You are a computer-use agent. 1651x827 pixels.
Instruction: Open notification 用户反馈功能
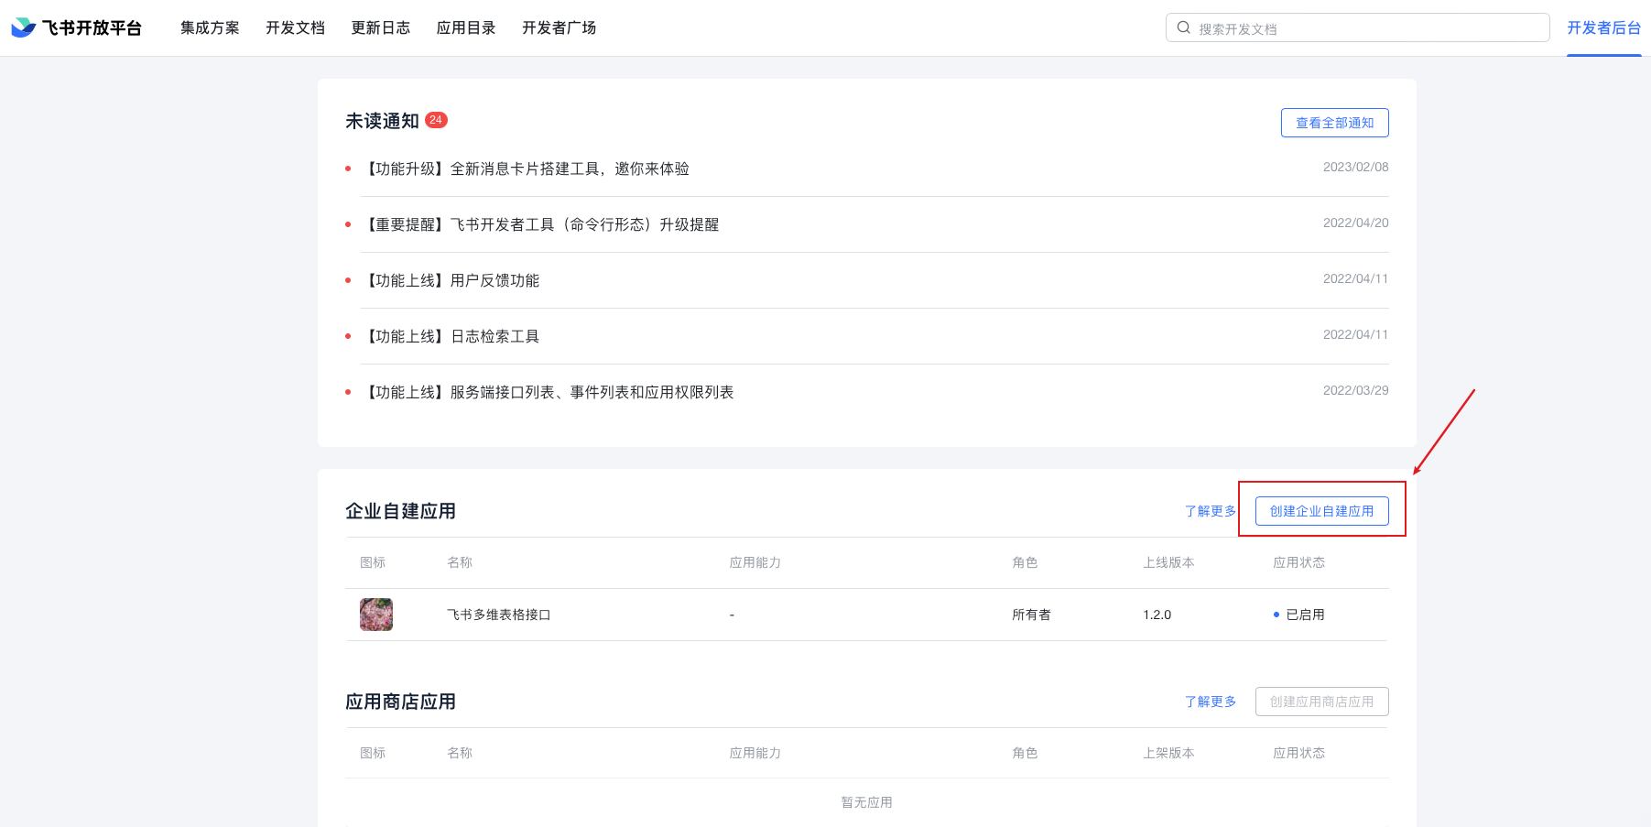pyautogui.click(x=451, y=280)
